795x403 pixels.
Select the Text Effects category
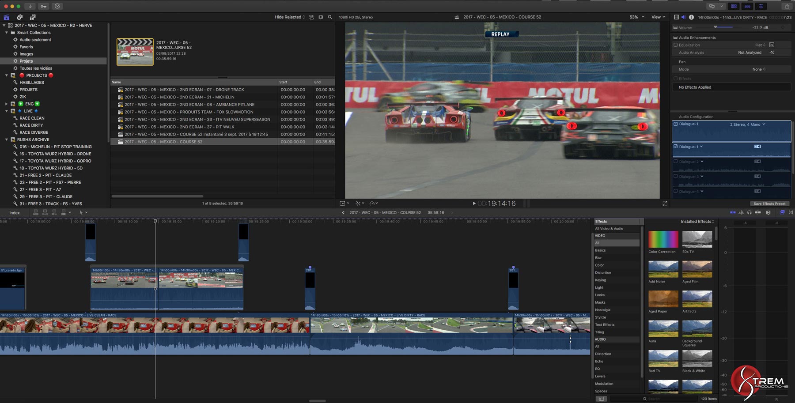[x=605, y=324]
